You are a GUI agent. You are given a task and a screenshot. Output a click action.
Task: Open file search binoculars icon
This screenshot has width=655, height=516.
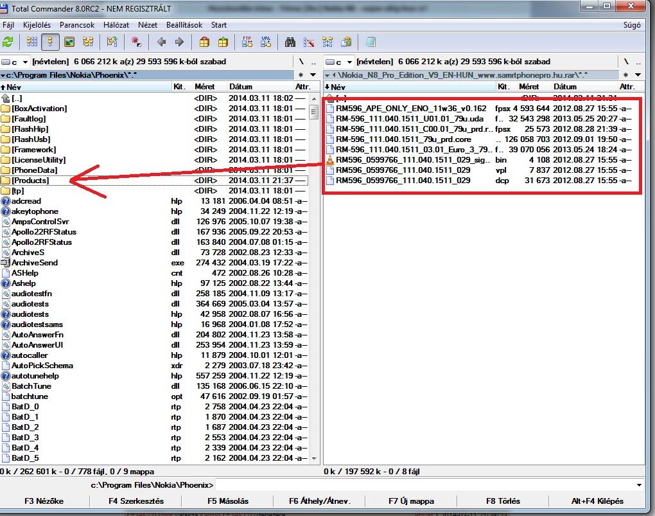290,42
